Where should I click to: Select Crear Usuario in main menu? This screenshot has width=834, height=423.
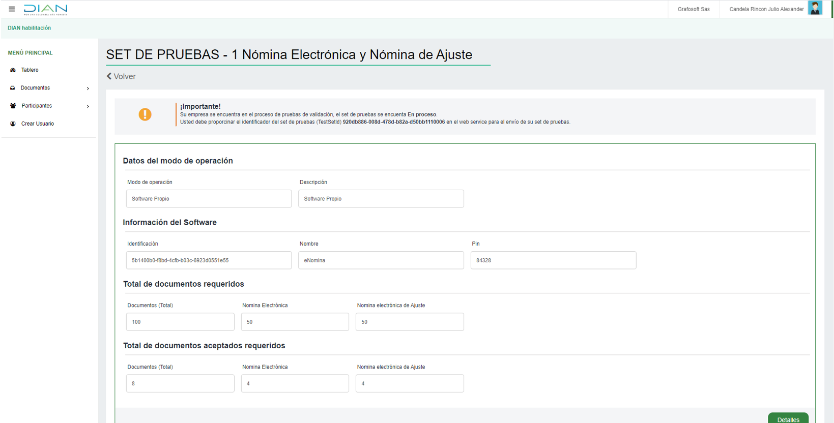coord(38,124)
